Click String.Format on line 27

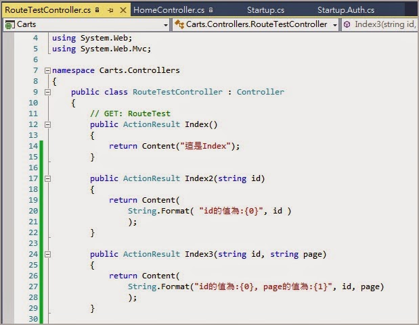pyautogui.click(x=158, y=287)
